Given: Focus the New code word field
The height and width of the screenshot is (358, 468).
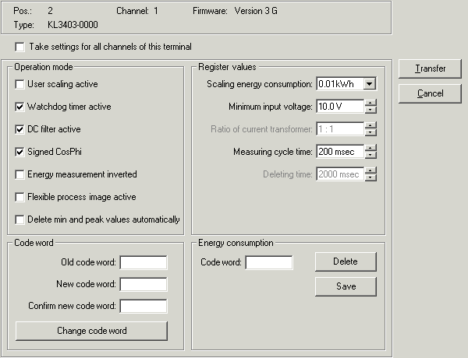Looking at the screenshot, I should [x=144, y=284].
